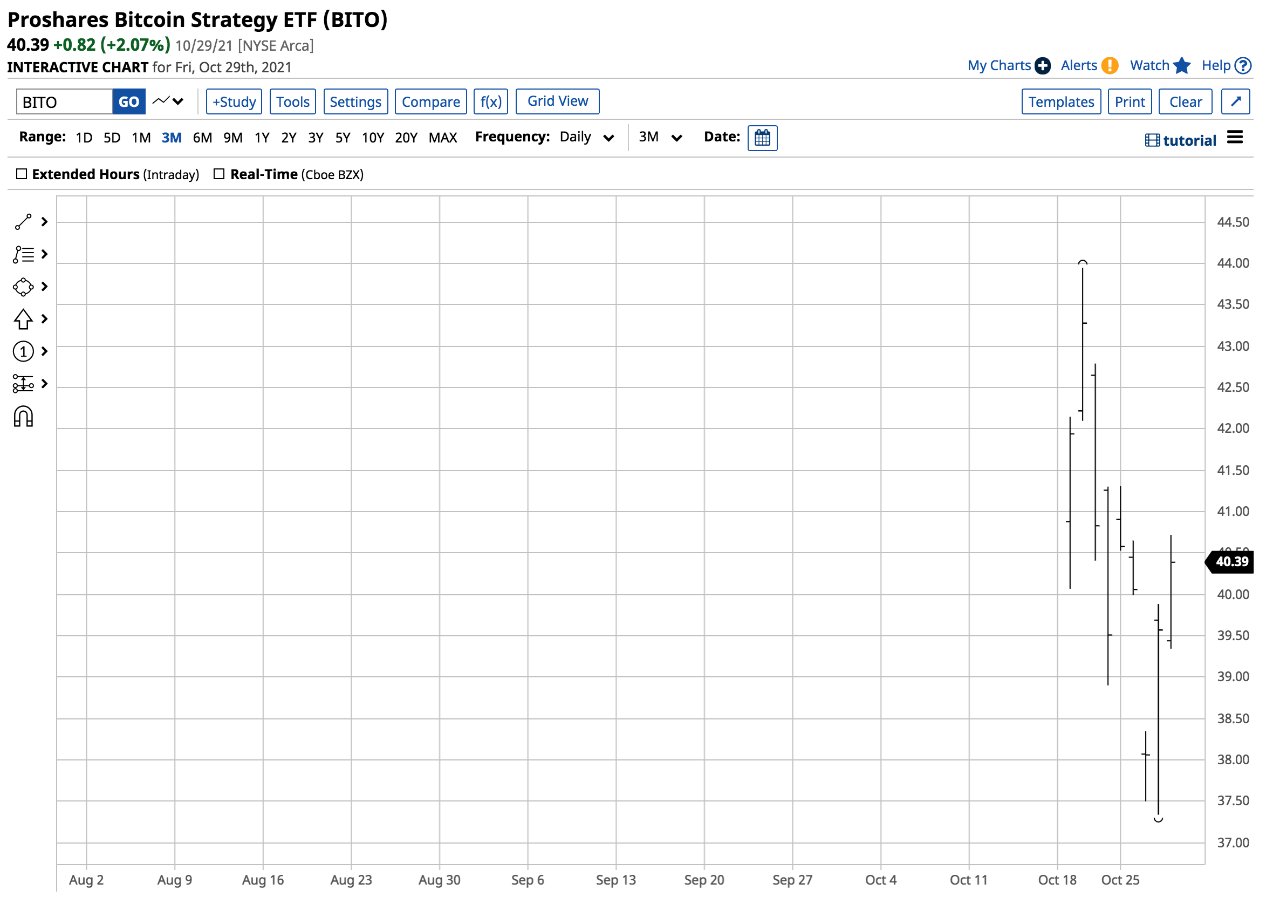Select the Fibonacci list tool icon
Viewport: 1273px width, 897px height.
click(x=23, y=255)
